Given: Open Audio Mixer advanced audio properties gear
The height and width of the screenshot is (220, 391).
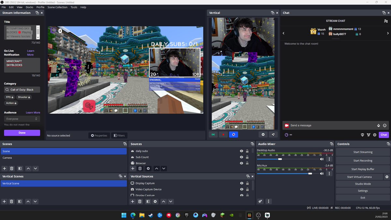Looking at the screenshot, I should click(260, 201).
